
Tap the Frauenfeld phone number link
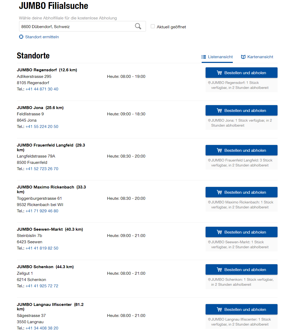point(42,169)
